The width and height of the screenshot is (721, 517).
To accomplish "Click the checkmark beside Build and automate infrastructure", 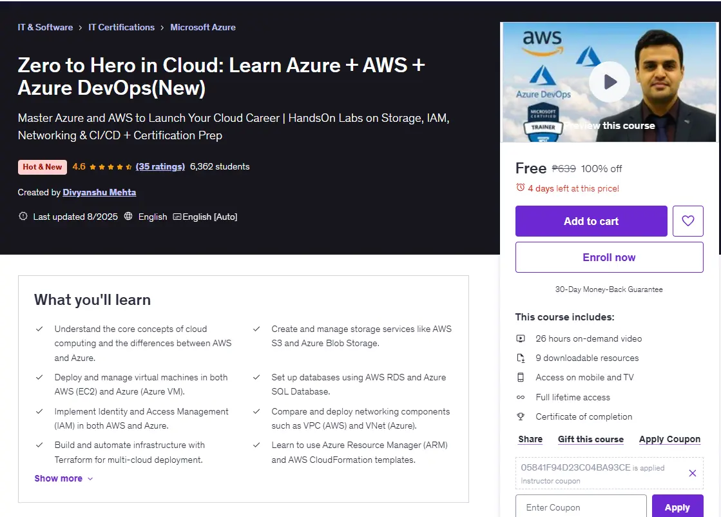I will click(39, 445).
